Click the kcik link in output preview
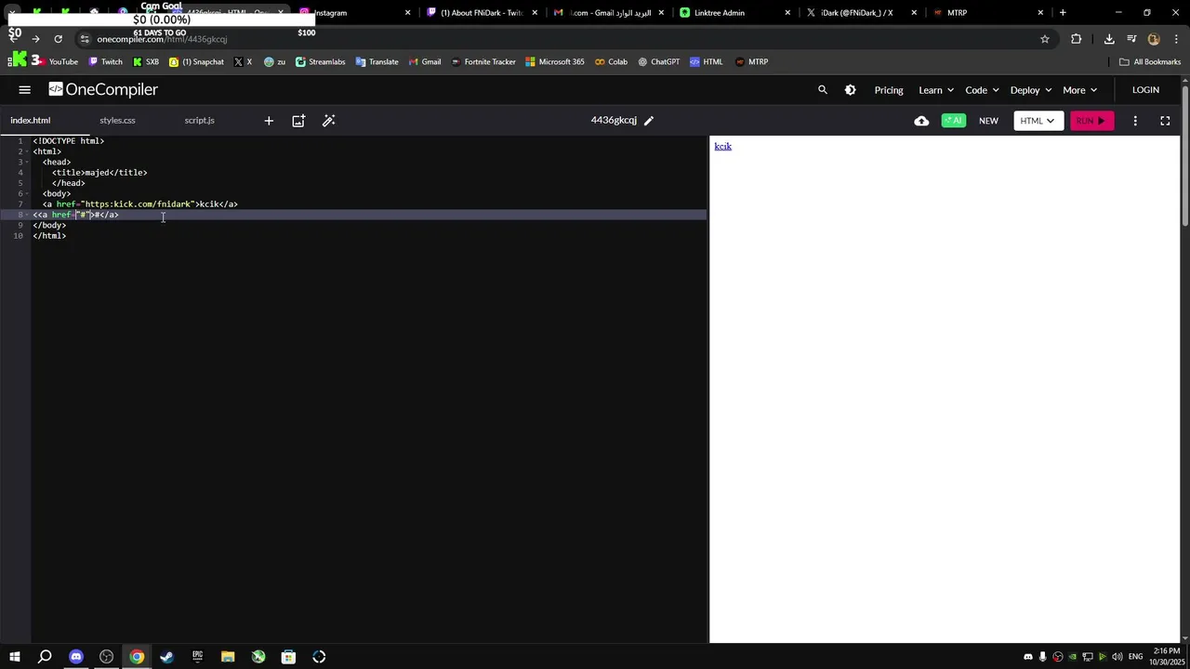Viewport: 1190px width, 669px height. [x=722, y=146]
